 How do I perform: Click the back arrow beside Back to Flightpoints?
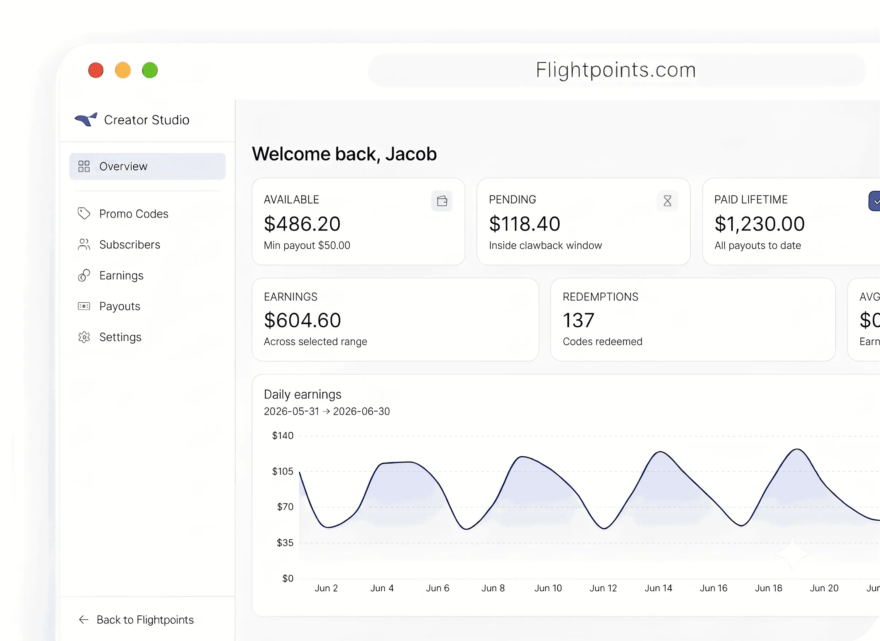point(83,620)
